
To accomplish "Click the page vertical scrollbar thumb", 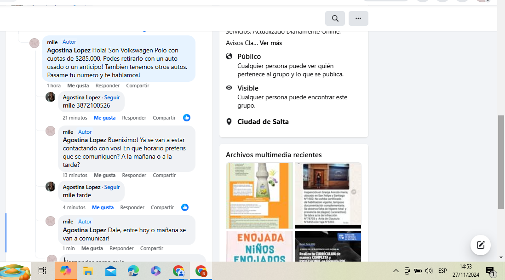I will click(501, 162).
